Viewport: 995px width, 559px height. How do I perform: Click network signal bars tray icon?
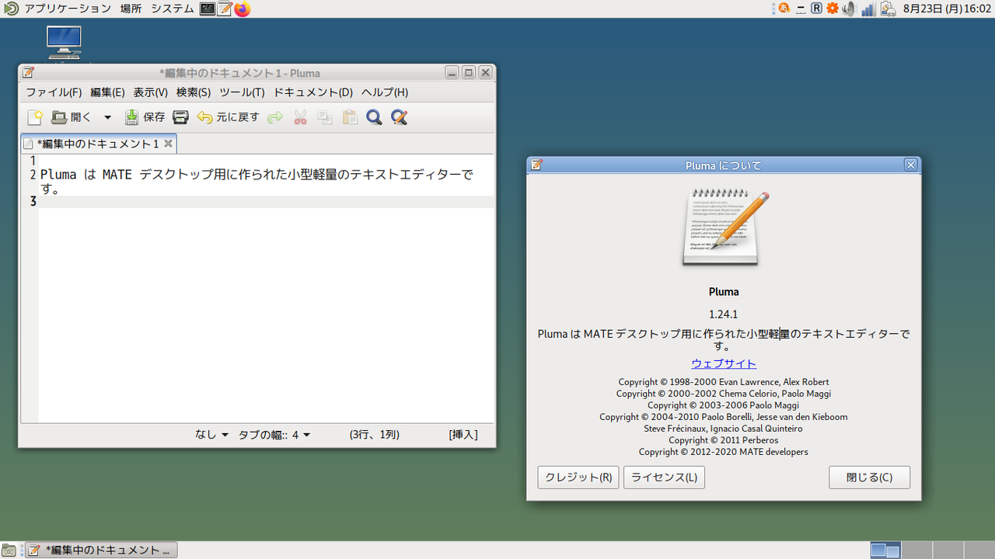click(x=868, y=9)
